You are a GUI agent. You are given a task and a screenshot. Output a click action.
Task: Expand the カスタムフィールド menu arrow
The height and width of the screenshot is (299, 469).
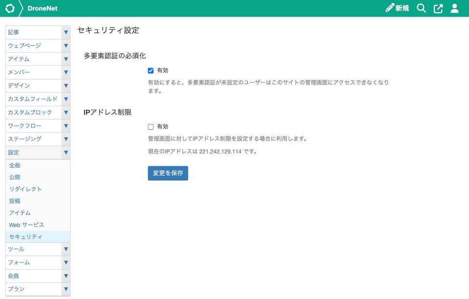tap(66, 99)
